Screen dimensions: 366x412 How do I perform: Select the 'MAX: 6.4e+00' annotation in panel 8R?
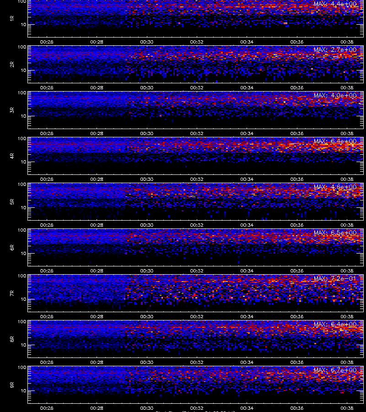click(335, 324)
